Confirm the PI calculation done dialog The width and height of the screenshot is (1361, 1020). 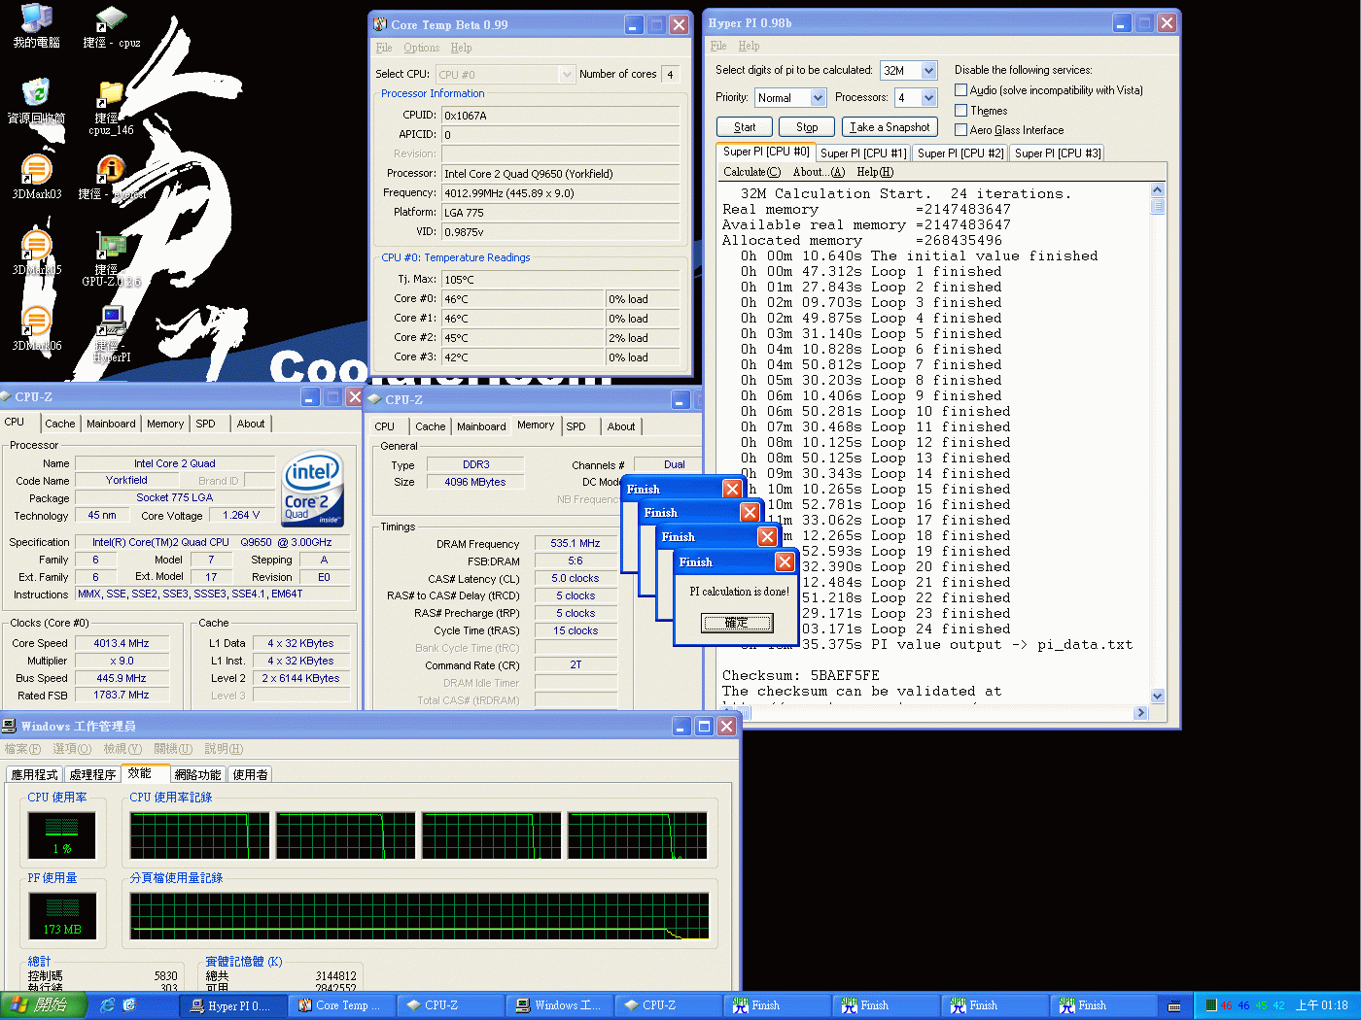737,623
